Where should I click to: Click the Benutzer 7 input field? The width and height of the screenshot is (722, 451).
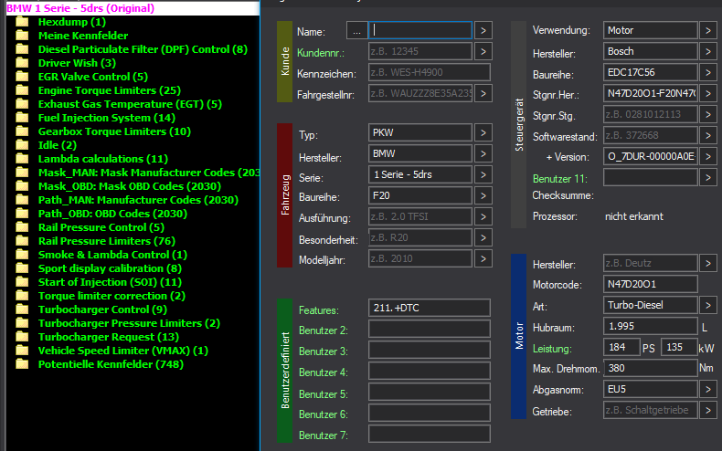(x=430, y=434)
